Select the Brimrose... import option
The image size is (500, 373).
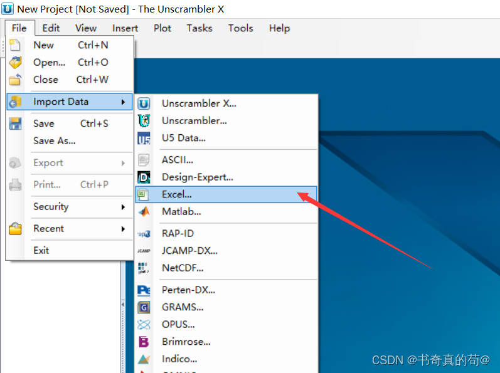click(226, 342)
